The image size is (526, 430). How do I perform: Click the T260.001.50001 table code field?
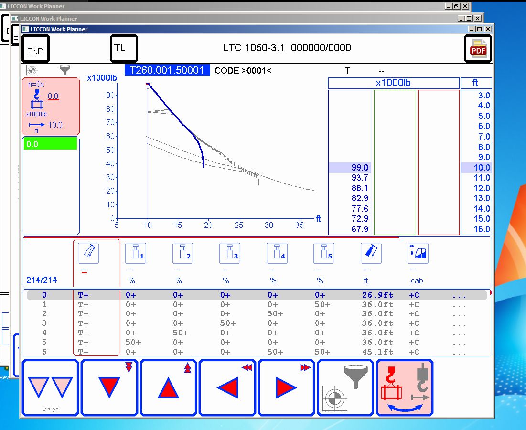(x=167, y=70)
